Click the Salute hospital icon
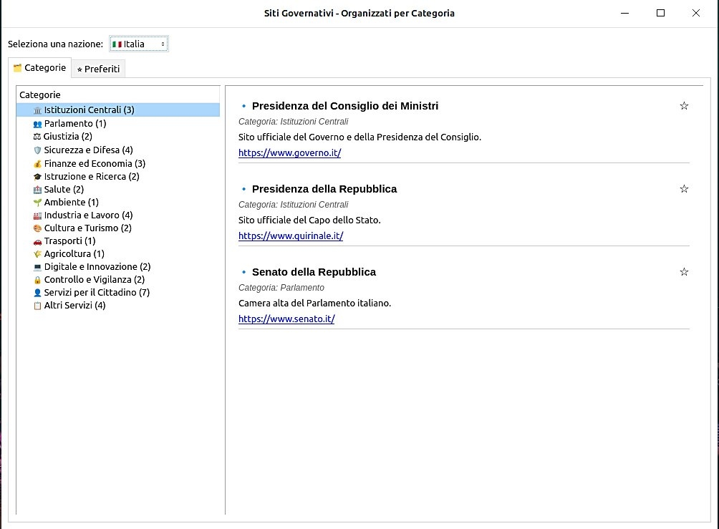The image size is (719, 529). [x=38, y=189]
